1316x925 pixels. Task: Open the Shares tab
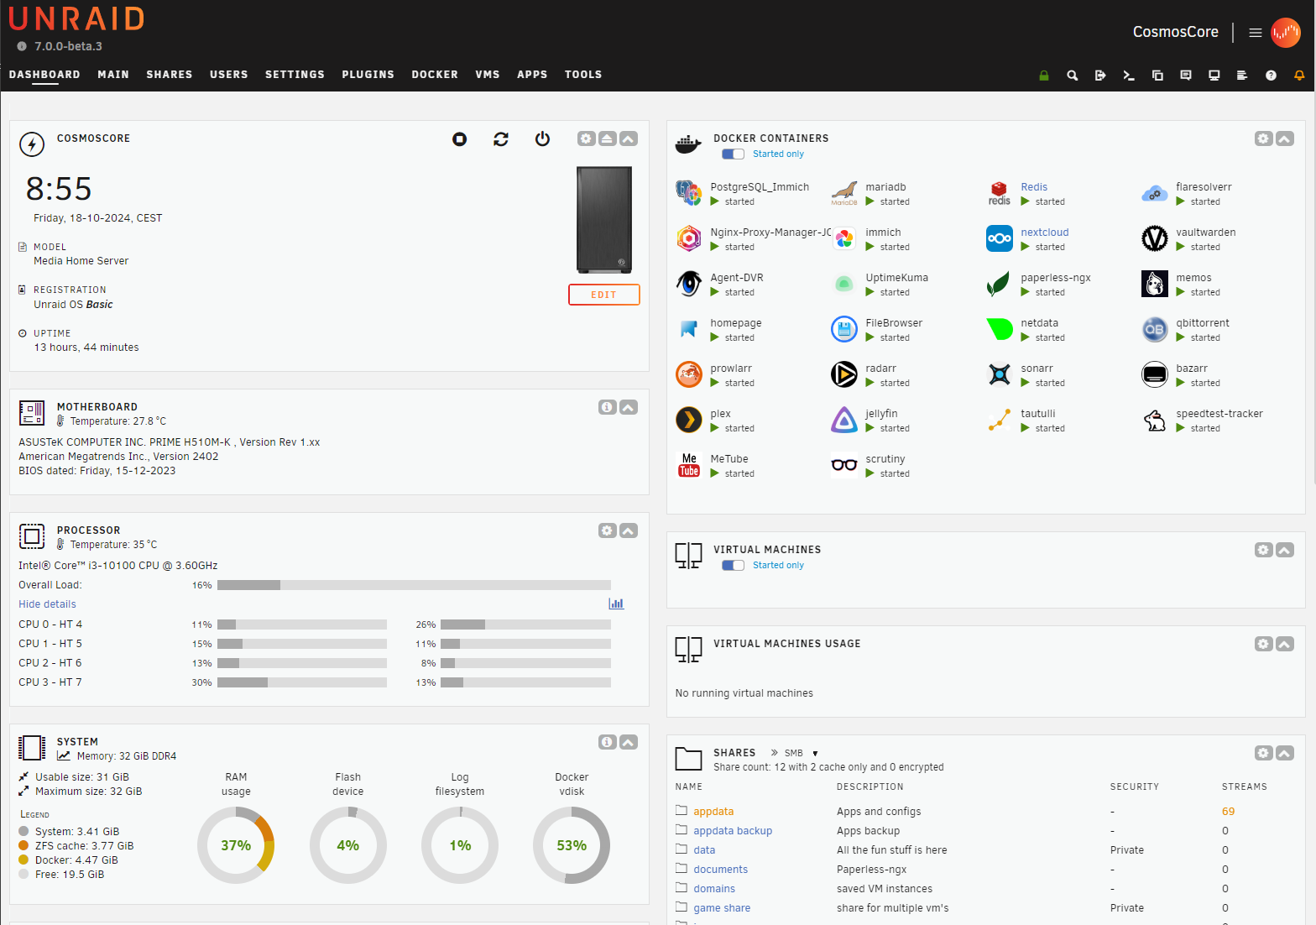[x=170, y=75]
